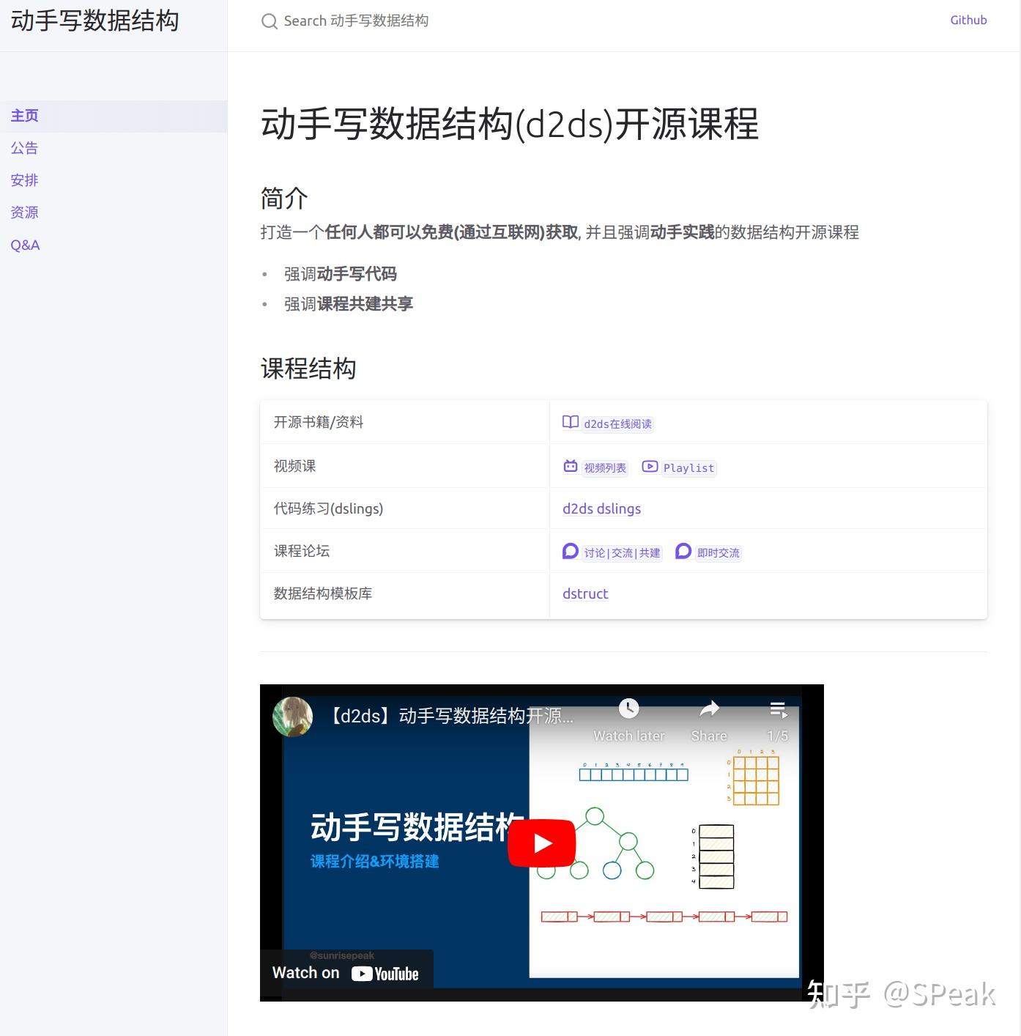Screen dimensions: 1021x1036
Task: Click the search magnifier icon
Action: 270,21
